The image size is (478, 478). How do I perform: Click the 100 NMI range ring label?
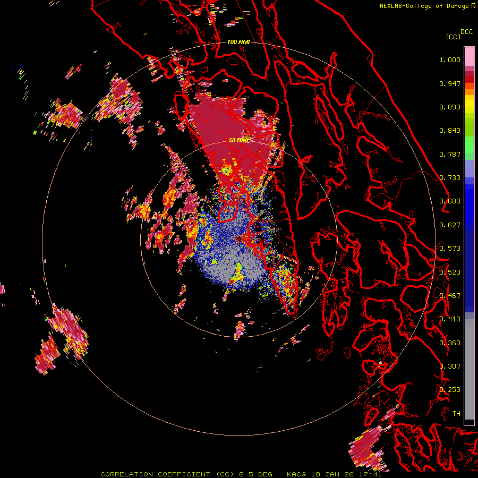pyautogui.click(x=238, y=42)
